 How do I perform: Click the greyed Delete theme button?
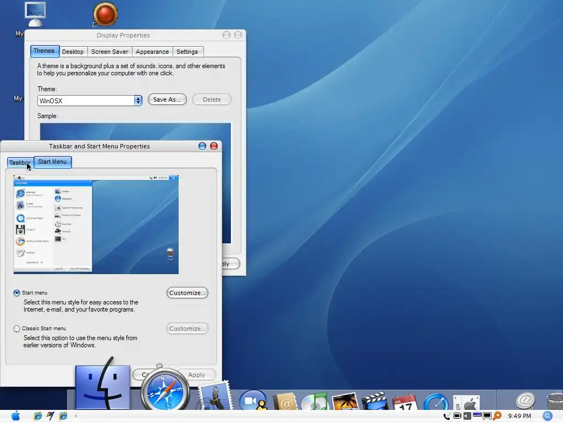212,99
